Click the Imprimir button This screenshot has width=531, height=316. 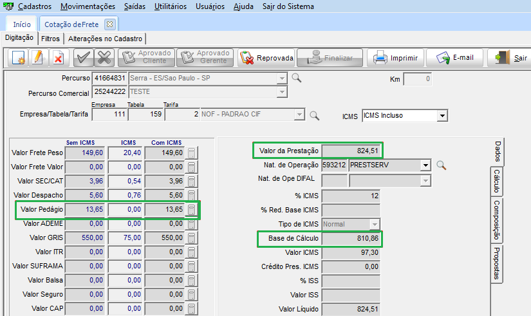396,58
